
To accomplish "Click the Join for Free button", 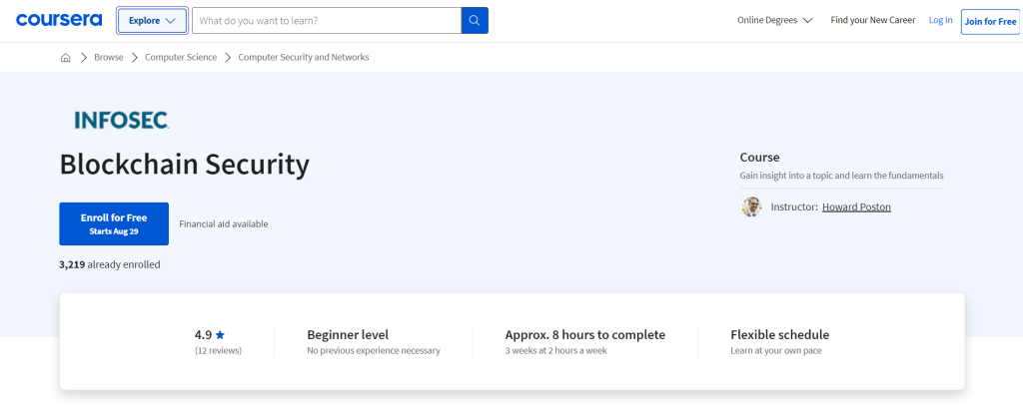I will point(990,22).
